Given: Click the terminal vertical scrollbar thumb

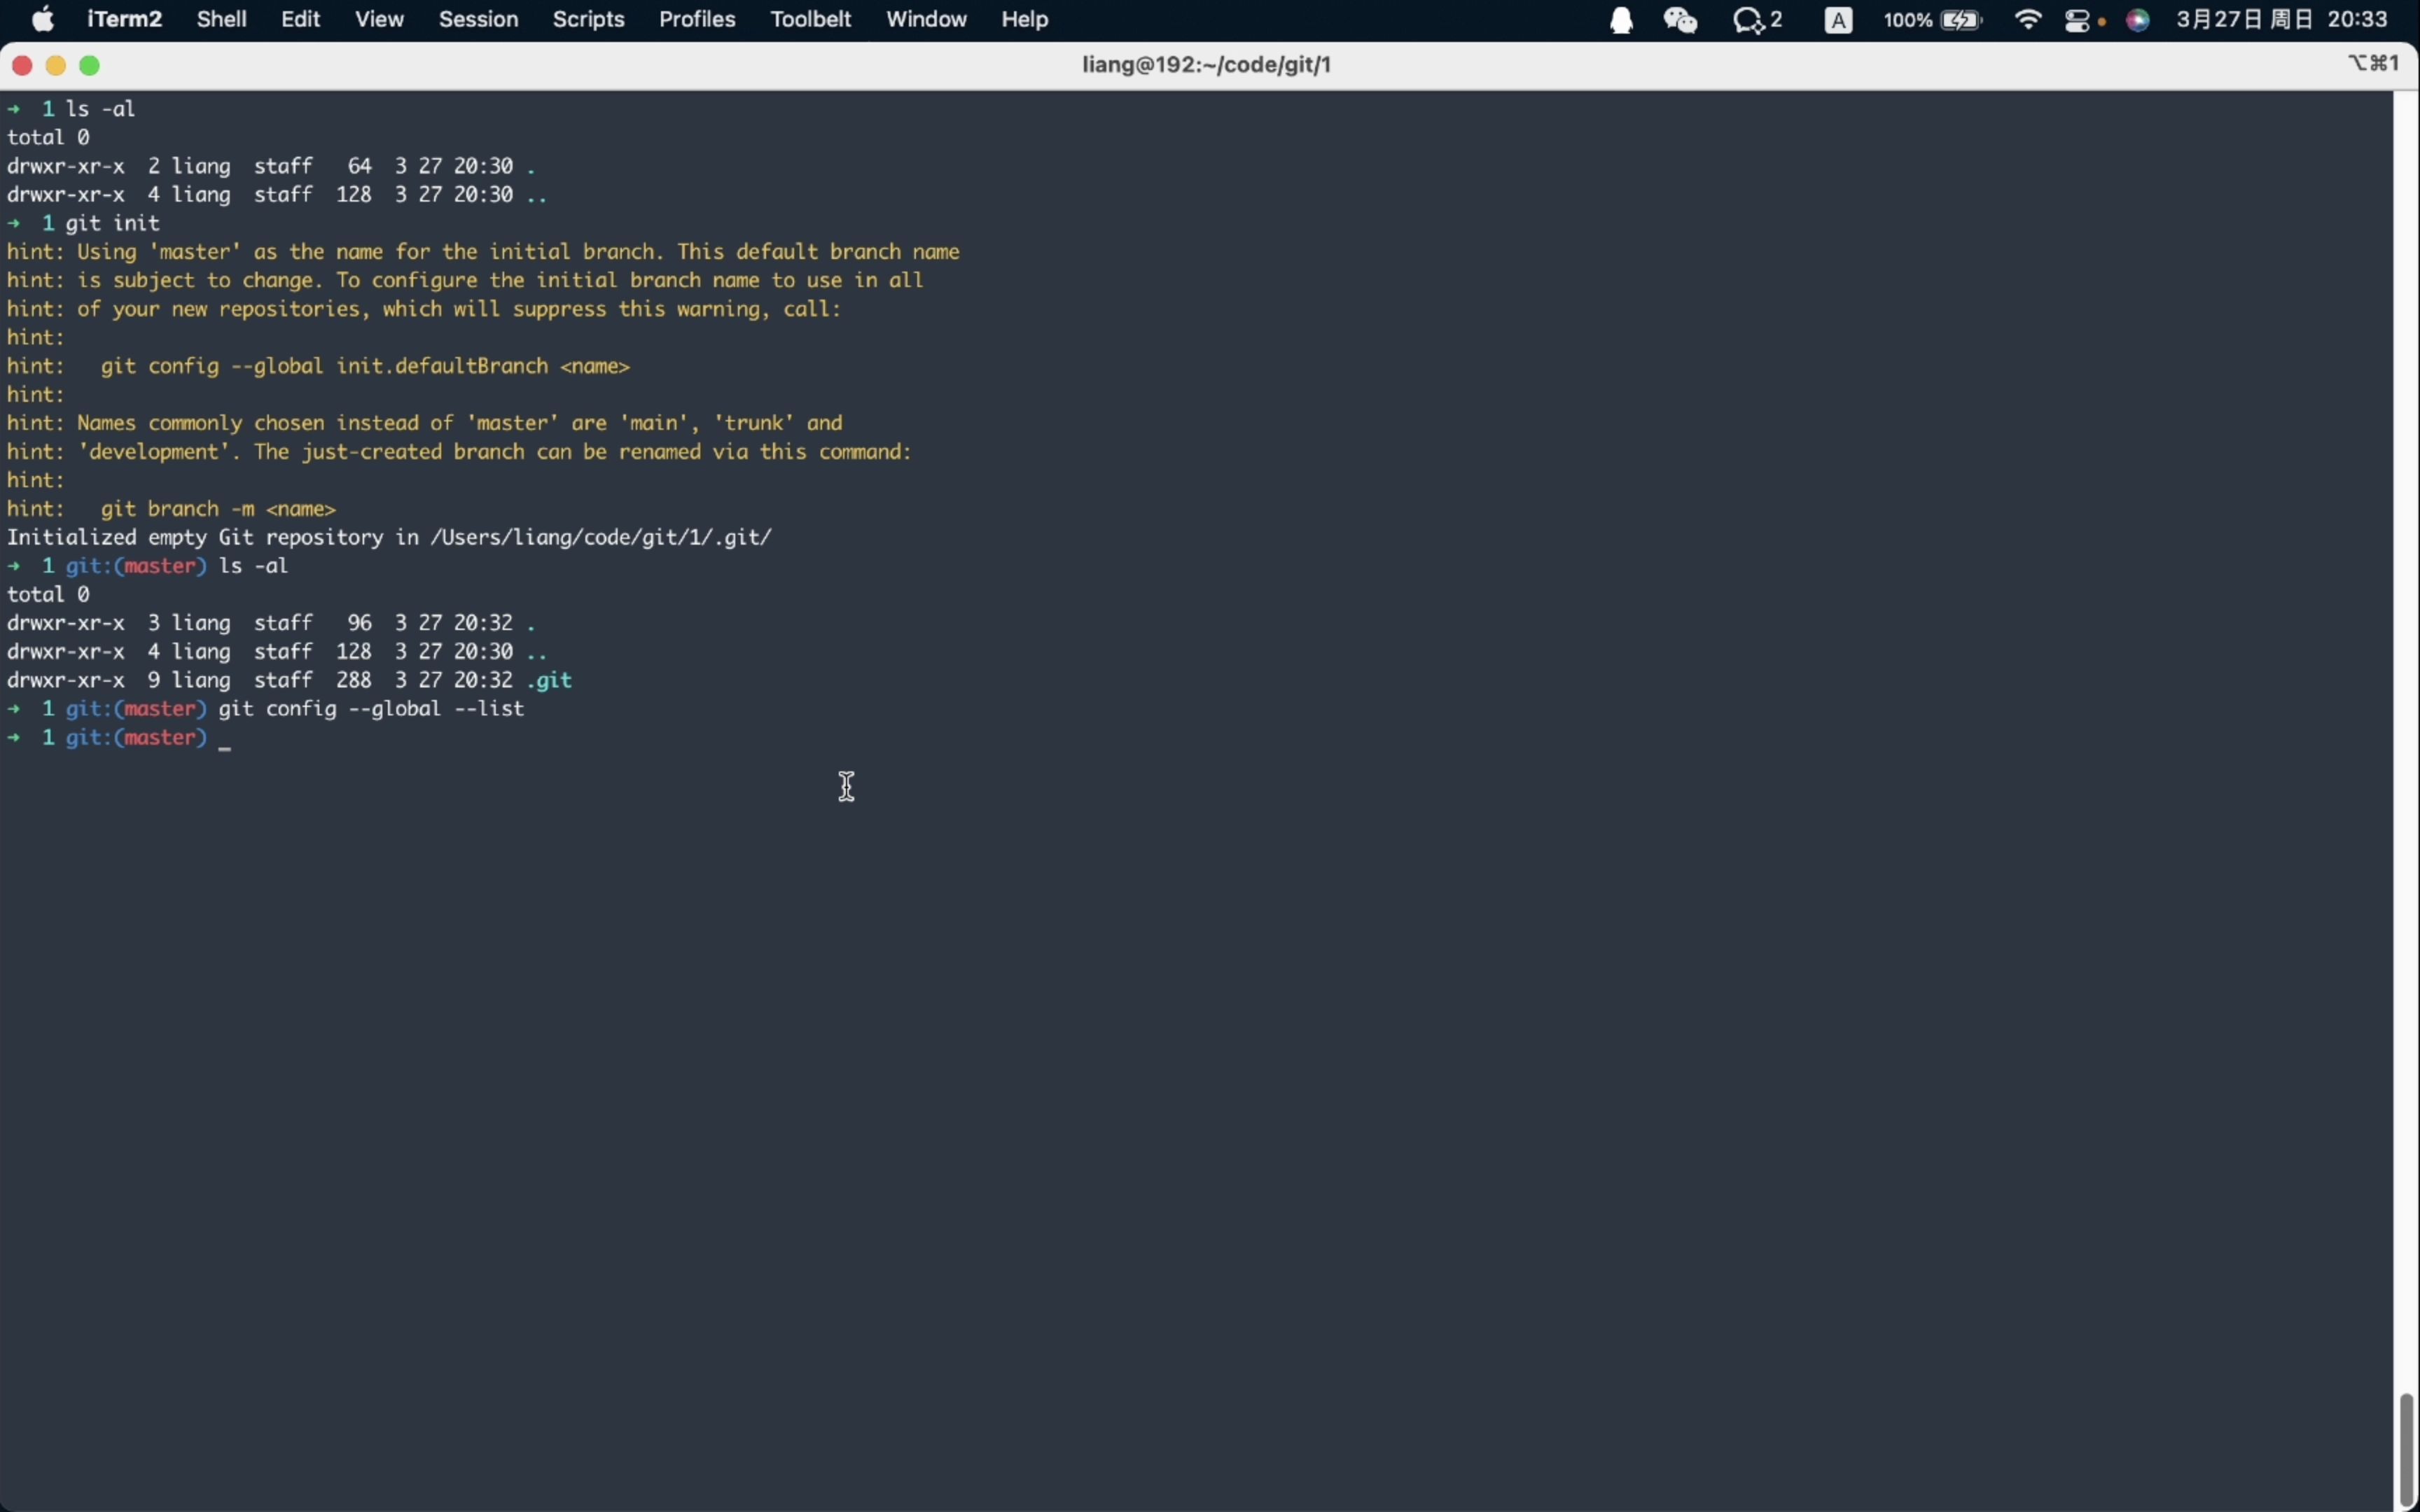Looking at the screenshot, I should pyautogui.click(x=2406, y=1448).
